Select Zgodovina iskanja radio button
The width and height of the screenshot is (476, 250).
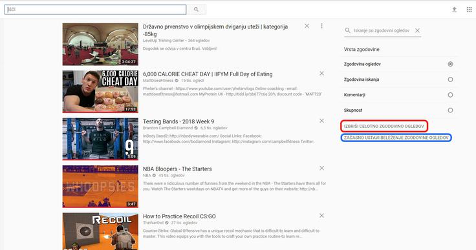tap(450, 79)
